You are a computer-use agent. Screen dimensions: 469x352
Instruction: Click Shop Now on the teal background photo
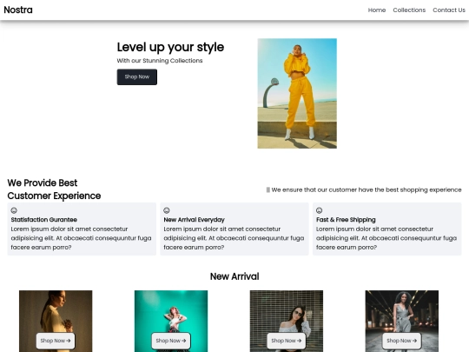(x=171, y=341)
